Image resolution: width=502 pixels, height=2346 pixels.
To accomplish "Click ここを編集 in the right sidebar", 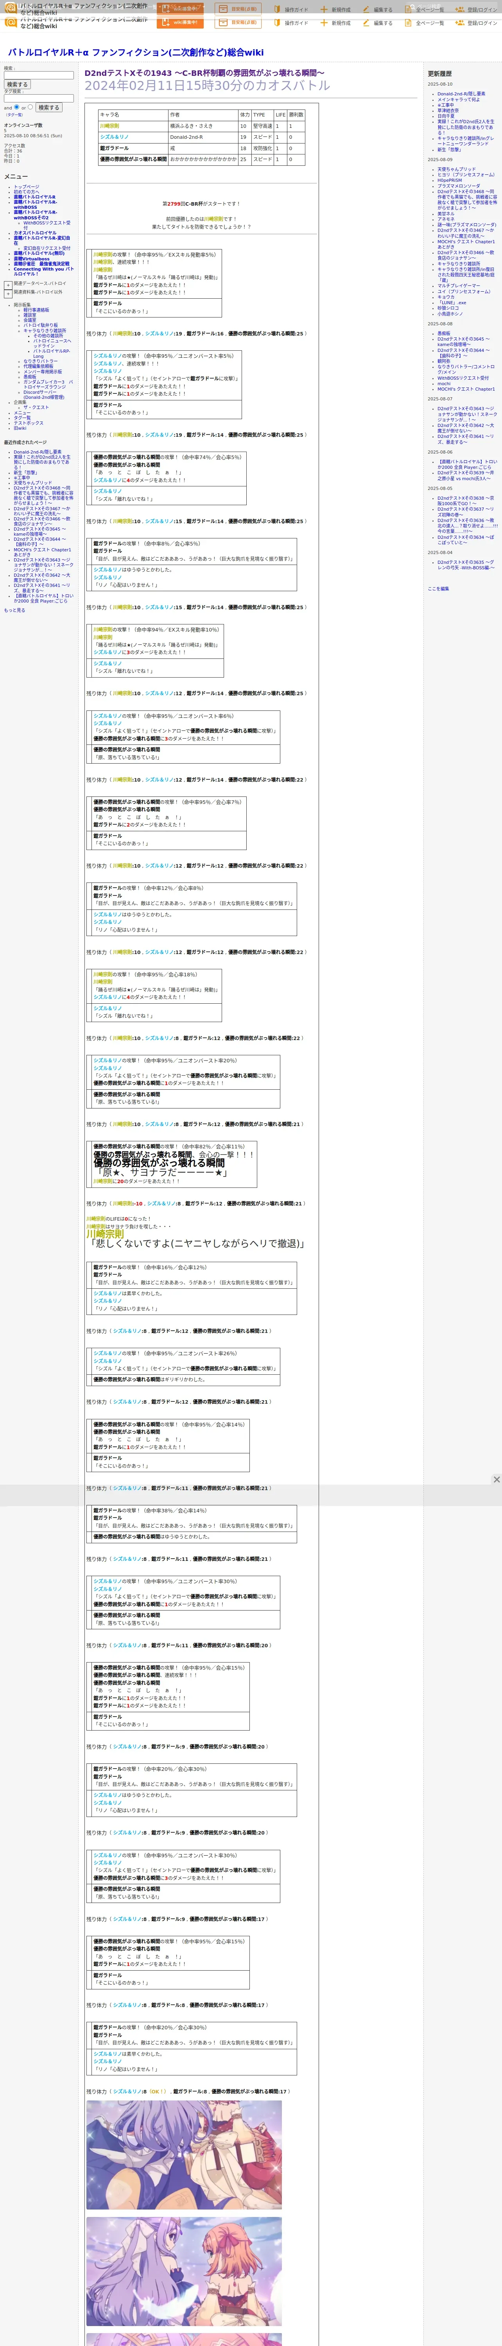I will pyautogui.click(x=438, y=588).
